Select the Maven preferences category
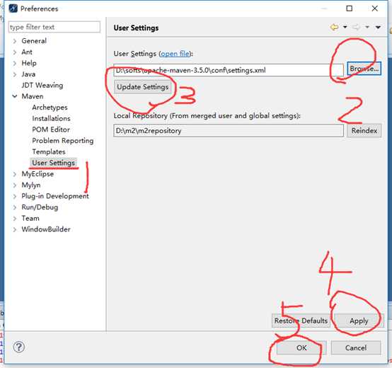 [x=33, y=96]
